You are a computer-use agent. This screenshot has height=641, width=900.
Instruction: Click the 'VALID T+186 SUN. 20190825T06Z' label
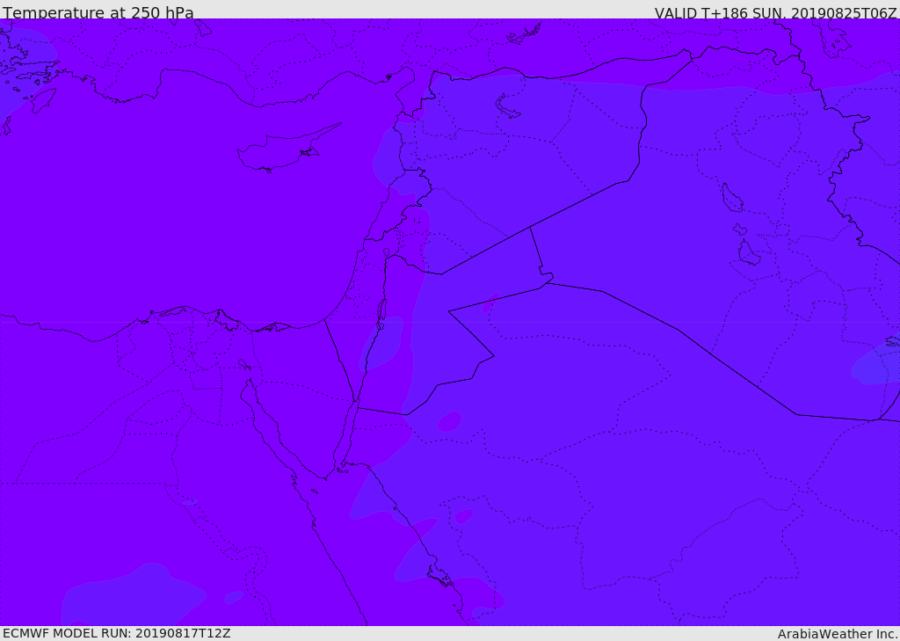tap(775, 12)
